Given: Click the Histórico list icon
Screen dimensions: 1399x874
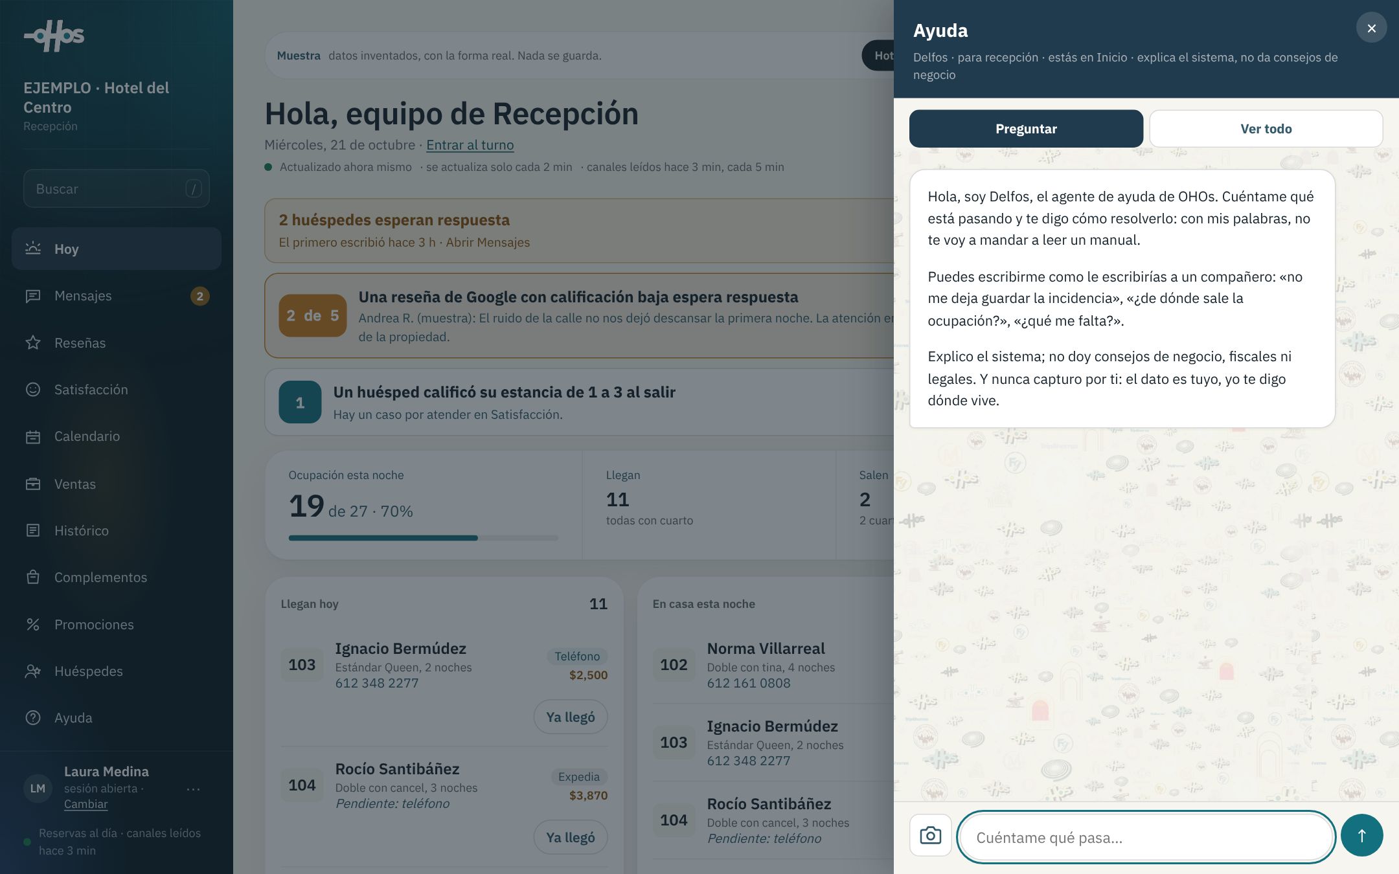Looking at the screenshot, I should click(x=33, y=530).
